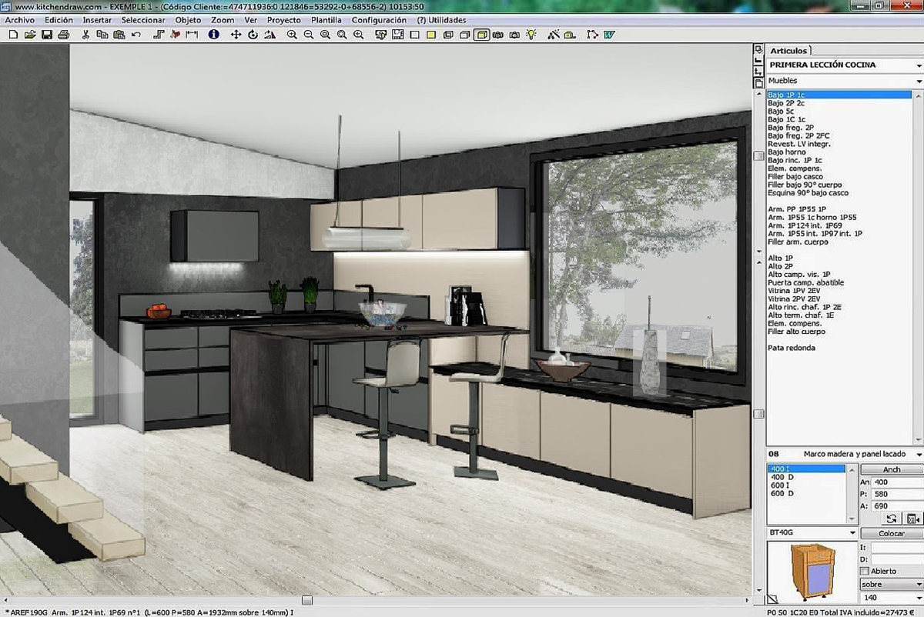
Task: Select Bajo horno in the article list
Action: [787, 152]
